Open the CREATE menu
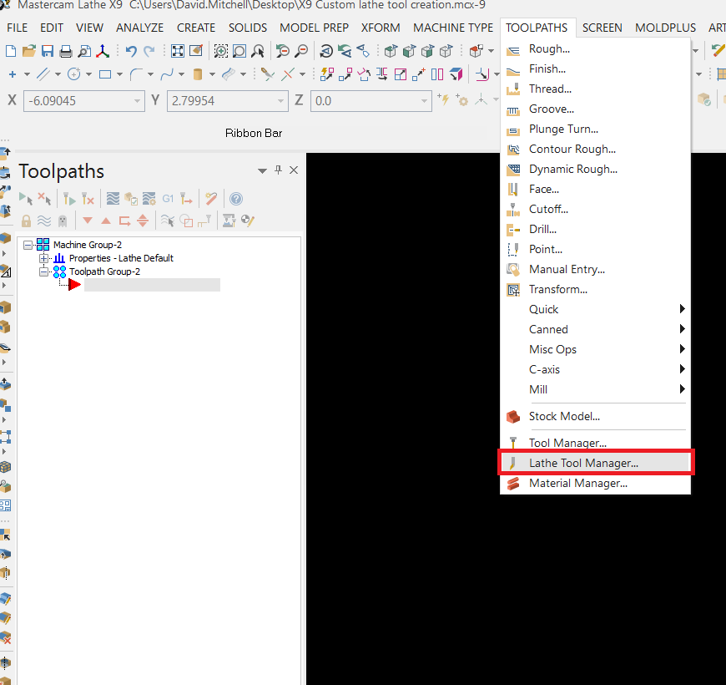The width and height of the screenshot is (726, 685). (196, 28)
